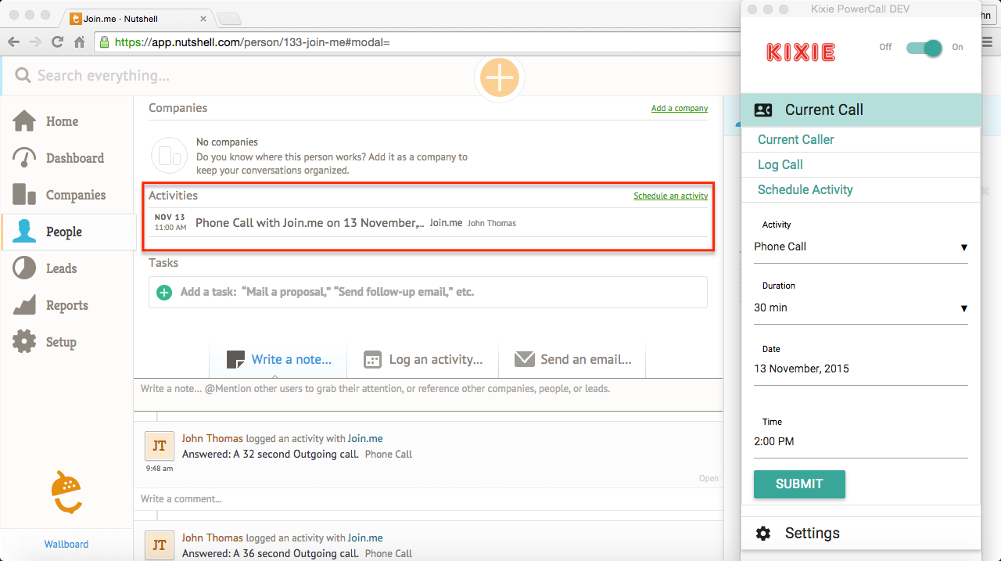Click the JT avatar beside the 32 second call

point(160,446)
